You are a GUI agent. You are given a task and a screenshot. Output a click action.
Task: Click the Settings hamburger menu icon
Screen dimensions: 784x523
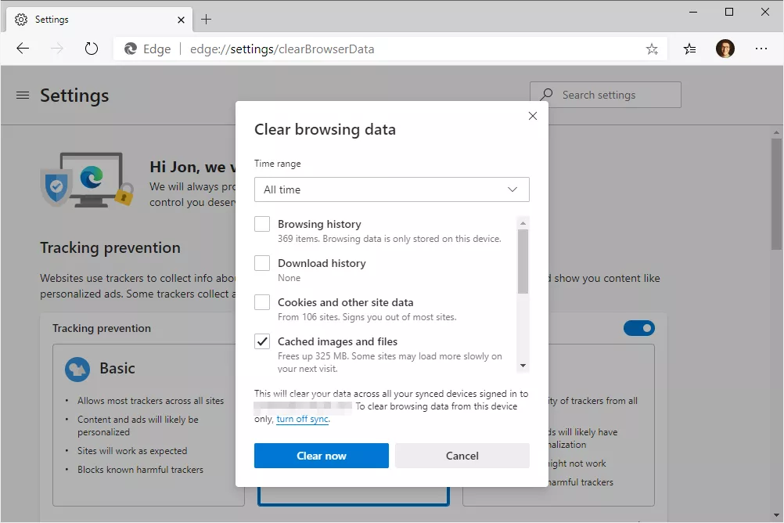point(22,95)
